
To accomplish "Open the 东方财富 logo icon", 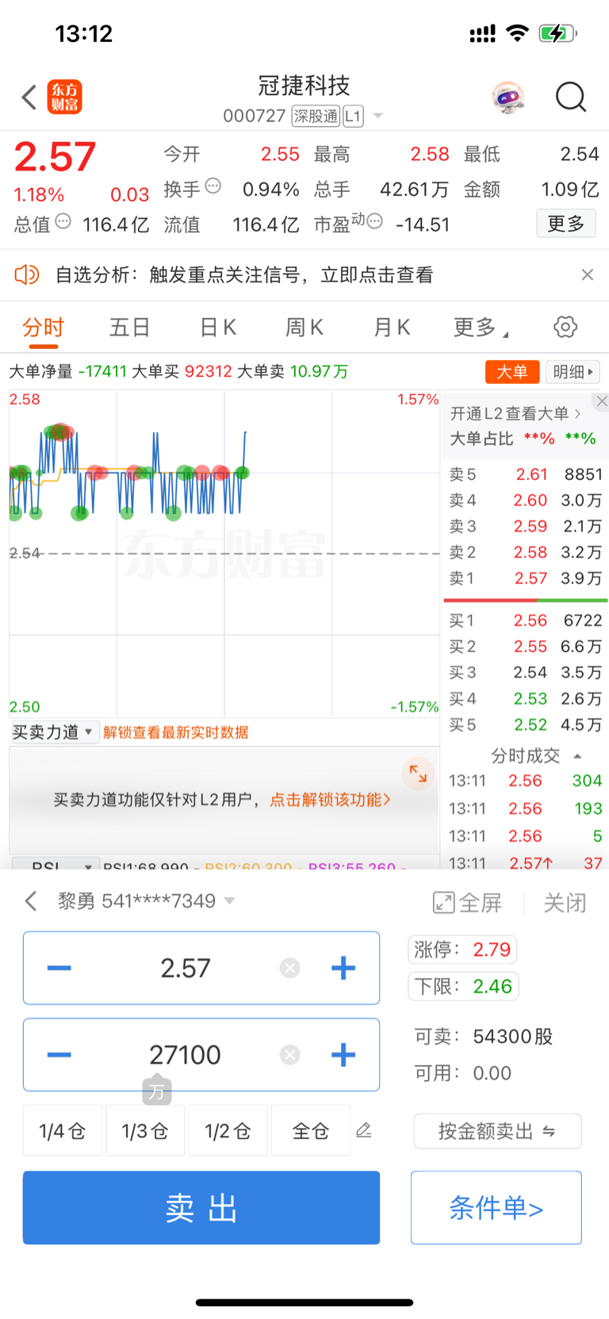I will pos(64,97).
